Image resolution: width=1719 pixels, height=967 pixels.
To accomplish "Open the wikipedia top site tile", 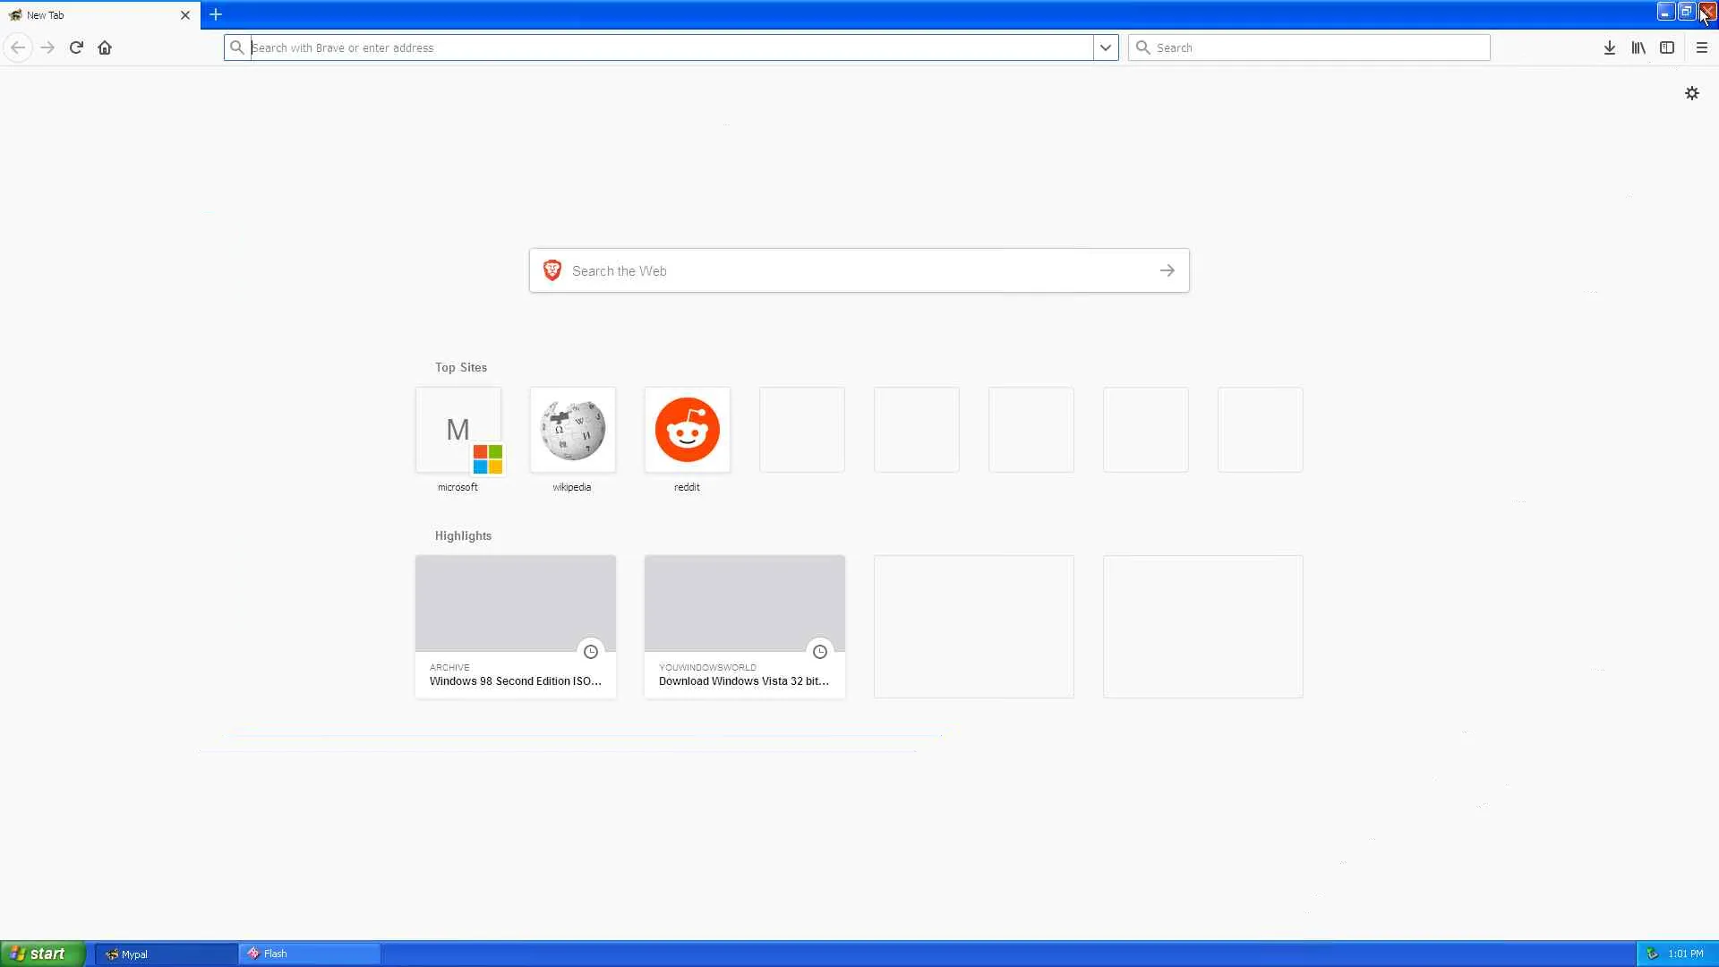I will [x=573, y=430].
